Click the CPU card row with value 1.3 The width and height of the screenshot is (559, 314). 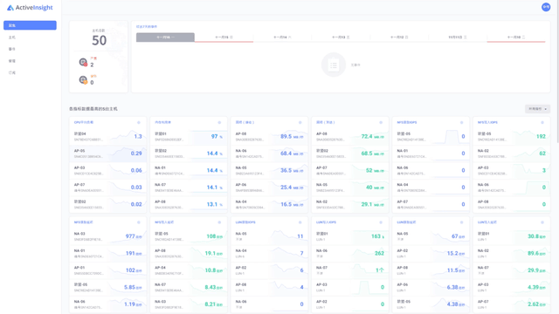click(108, 137)
